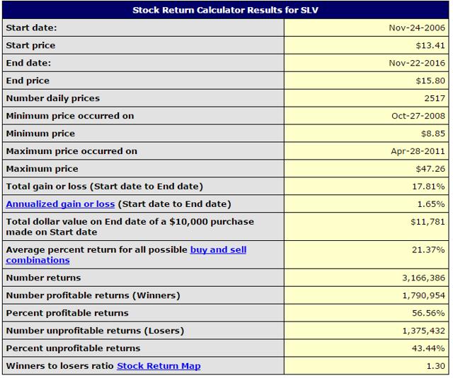
Task: Select the 'Number unprofitable returns (Losers)' label
Action: (95, 331)
